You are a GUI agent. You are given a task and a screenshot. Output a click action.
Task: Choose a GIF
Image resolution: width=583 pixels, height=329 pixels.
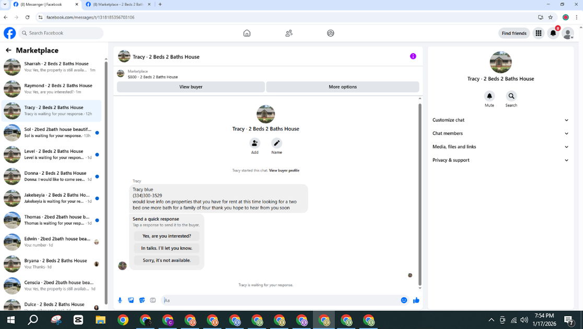point(153,300)
